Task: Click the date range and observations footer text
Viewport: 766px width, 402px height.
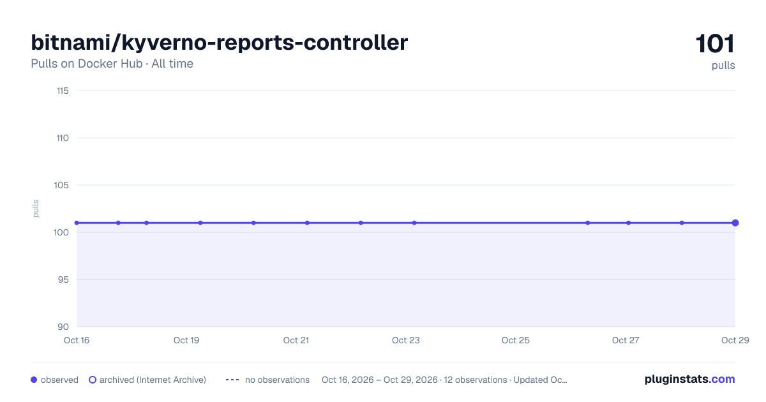Action: [444, 380]
